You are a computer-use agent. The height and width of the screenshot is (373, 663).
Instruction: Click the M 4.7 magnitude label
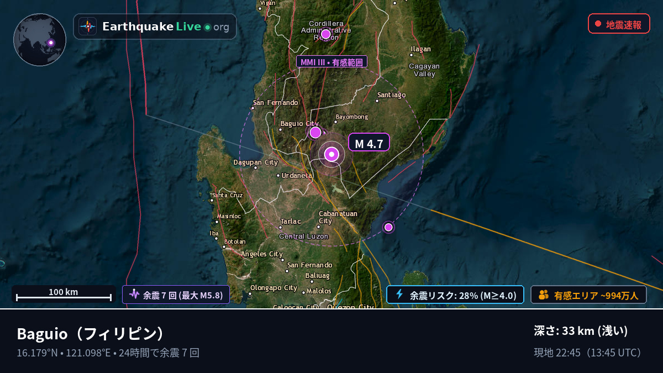click(x=369, y=144)
